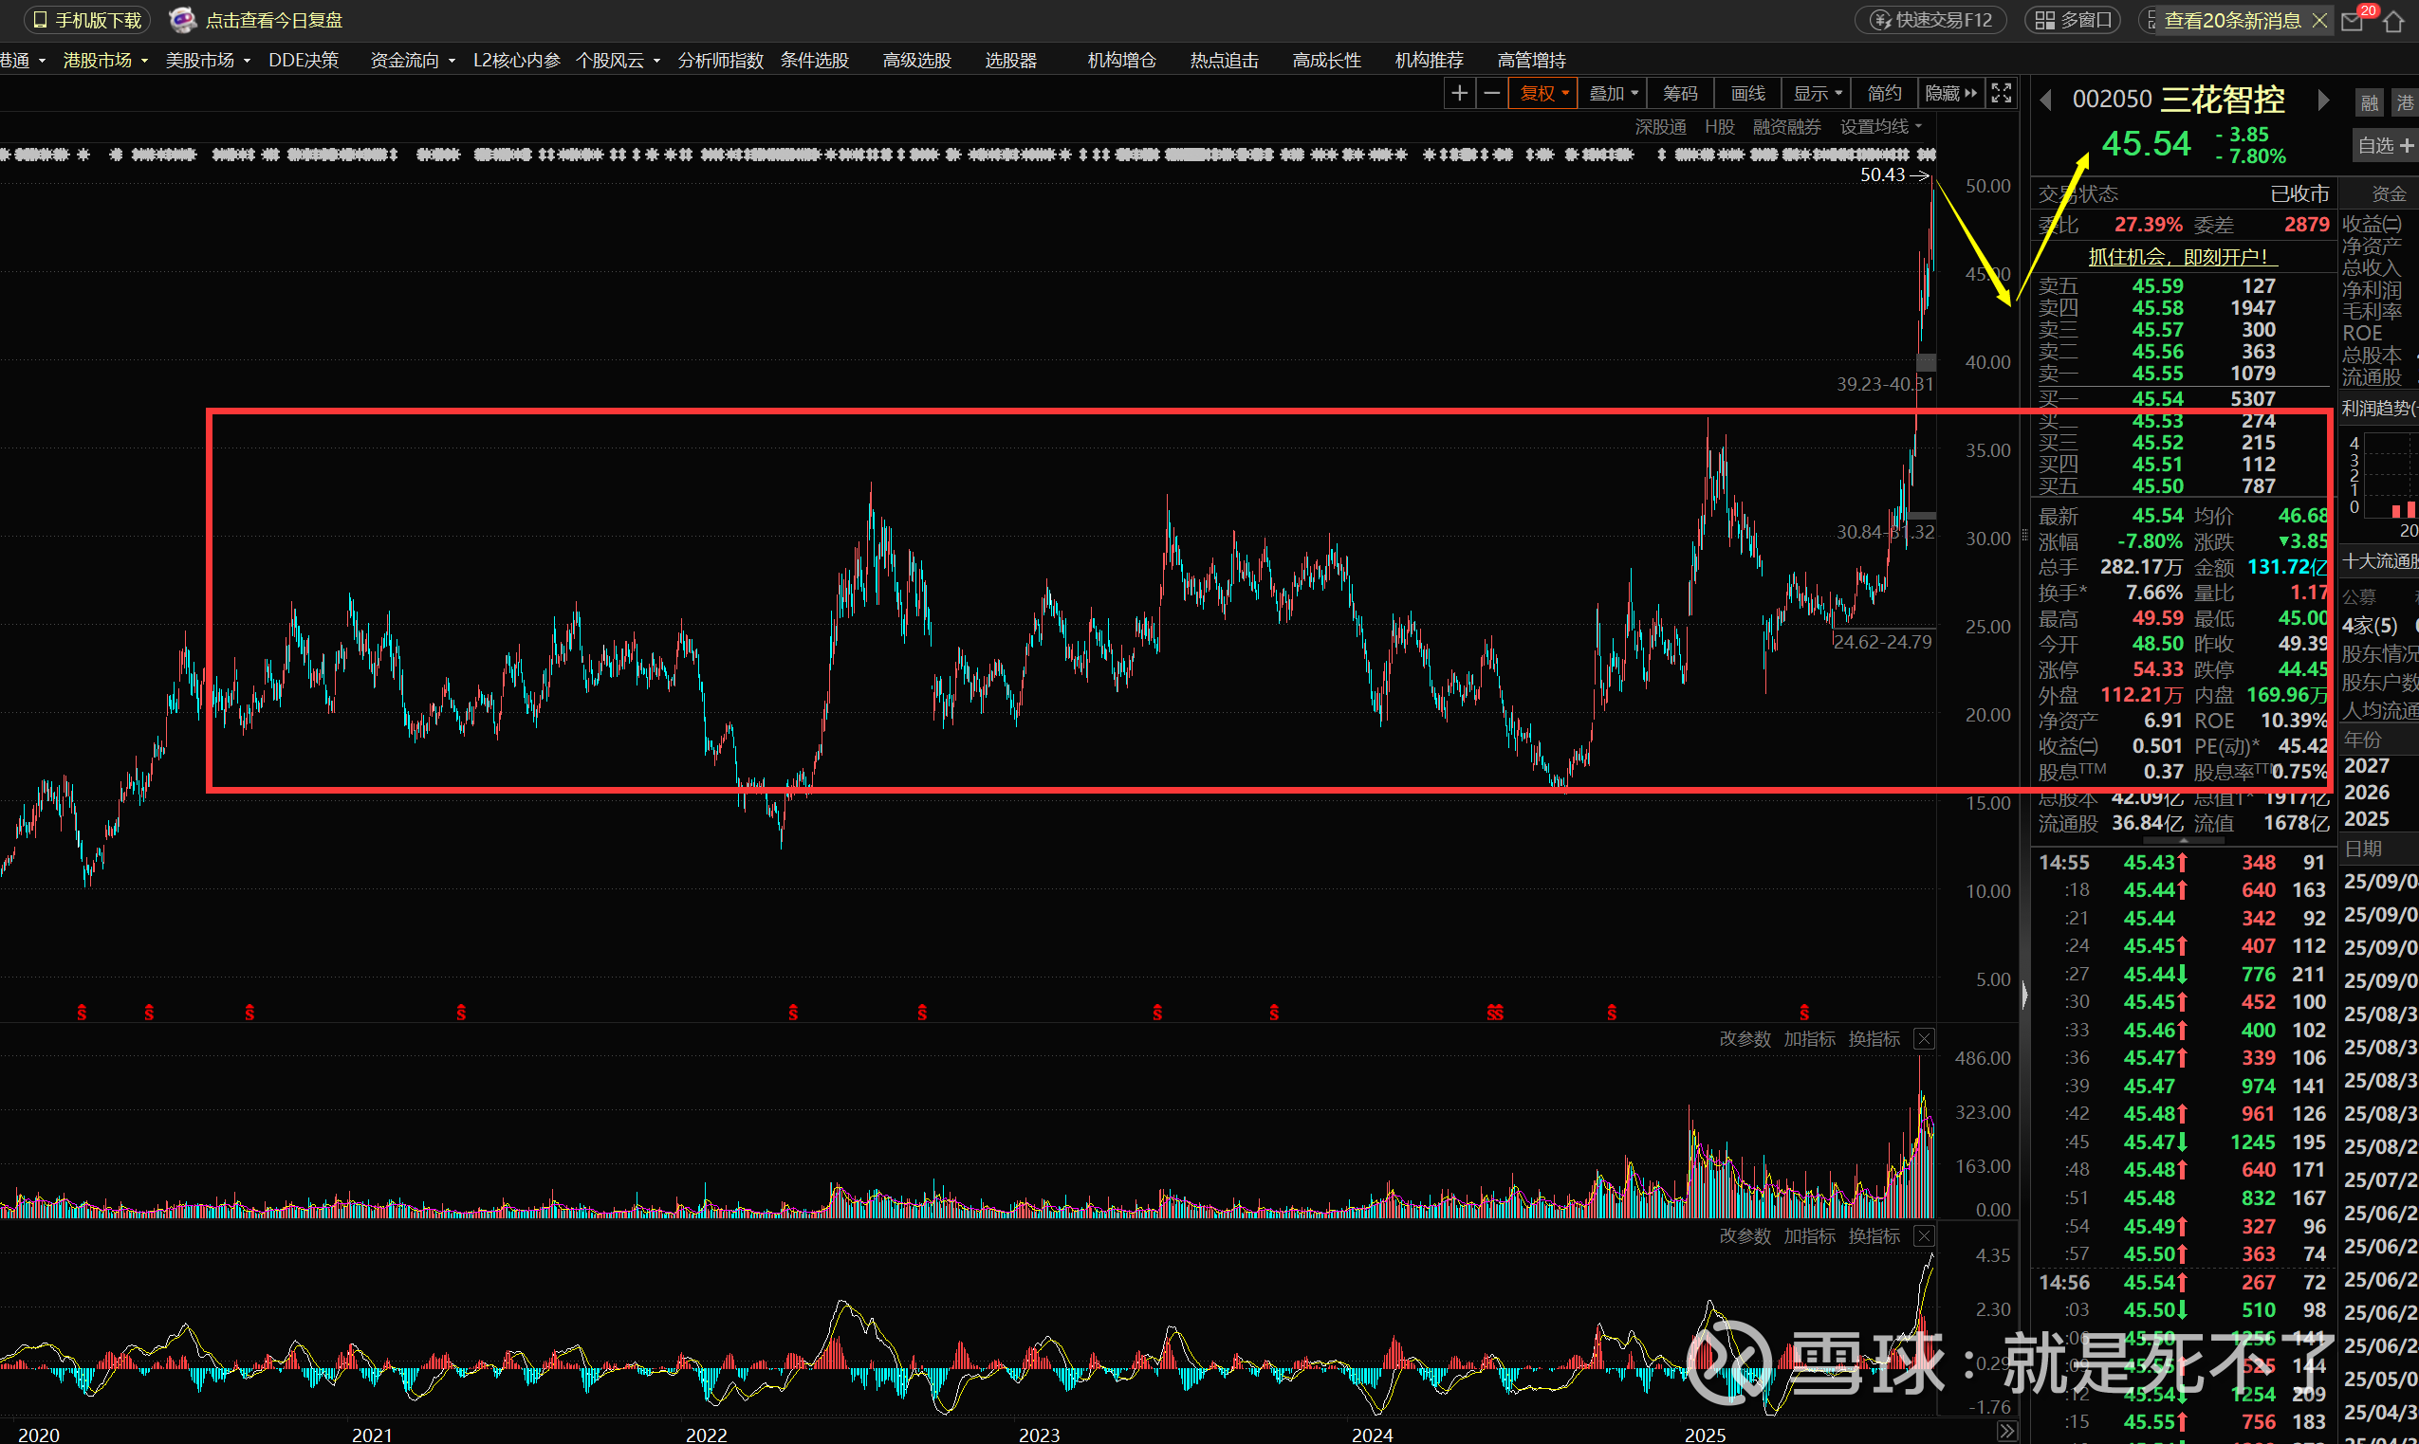This screenshot has width=2419, height=1444.
Task: Close the volume indicator panel
Action: click(x=1924, y=1039)
